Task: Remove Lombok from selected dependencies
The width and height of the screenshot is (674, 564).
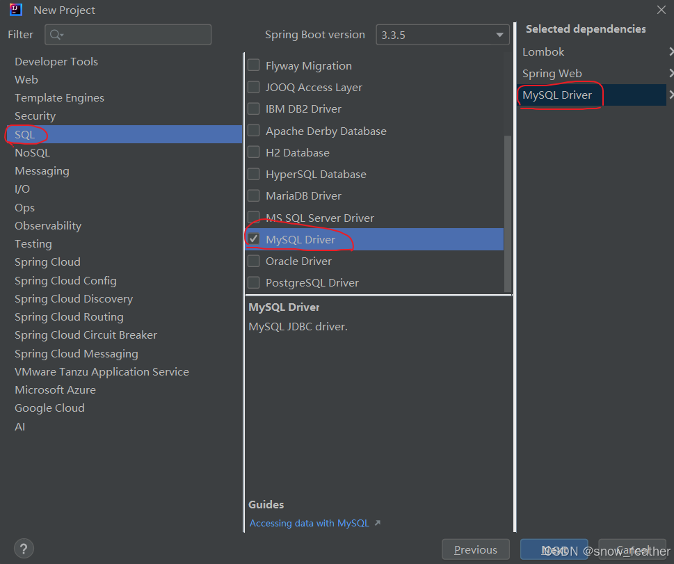Action: pos(671,51)
